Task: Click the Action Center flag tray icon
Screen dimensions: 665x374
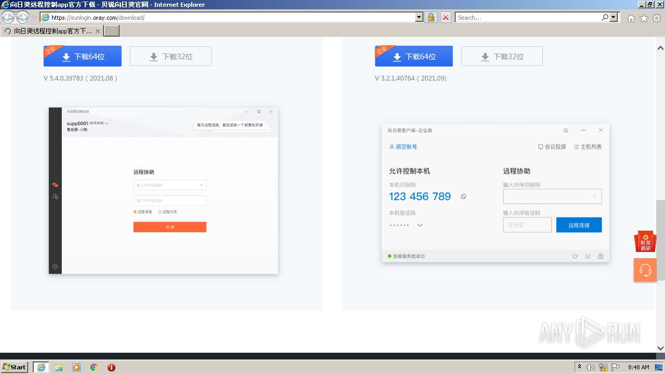Action: [x=615, y=367]
